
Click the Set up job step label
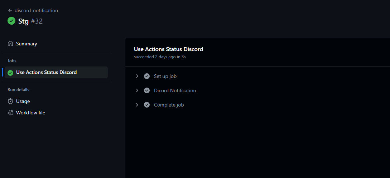pyautogui.click(x=165, y=76)
